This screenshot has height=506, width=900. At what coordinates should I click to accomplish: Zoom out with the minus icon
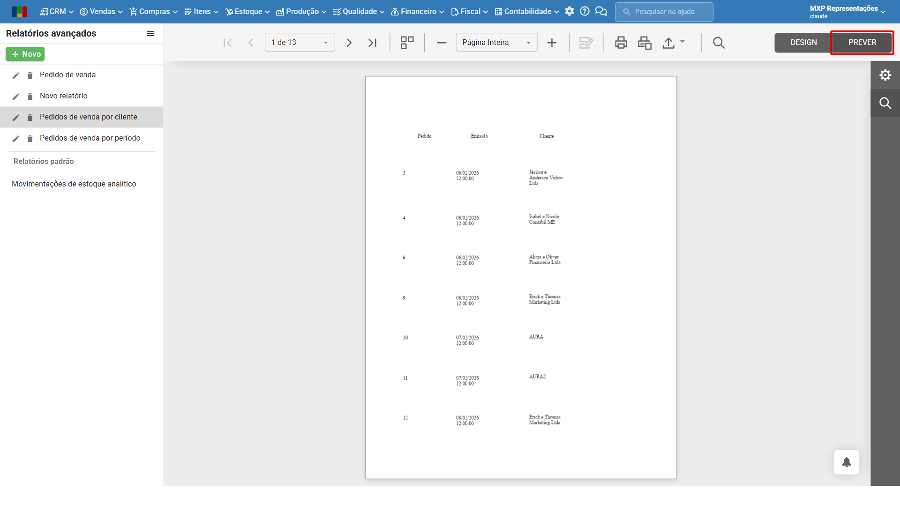[442, 43]
